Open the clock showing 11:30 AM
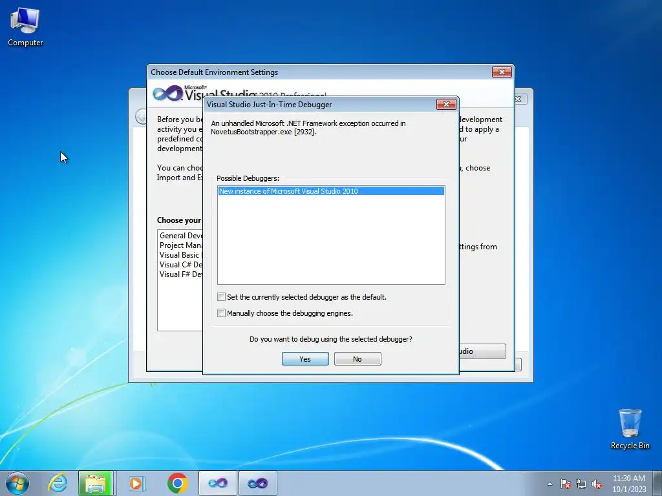The height and width of the screenshot is (496, 662). [629, 484]
